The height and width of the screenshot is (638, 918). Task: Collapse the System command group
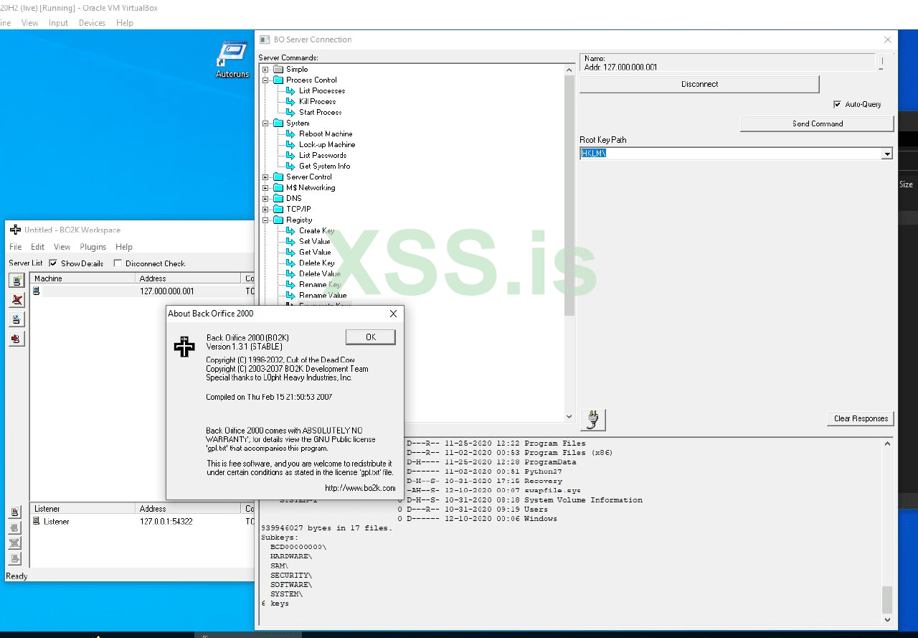265,123
